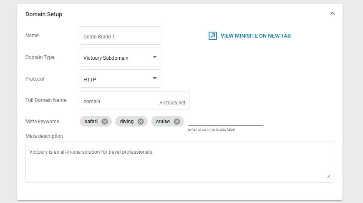Click the Domain Setup header title
The height and width of the screenshot is (203, 363).
[44, 14]
